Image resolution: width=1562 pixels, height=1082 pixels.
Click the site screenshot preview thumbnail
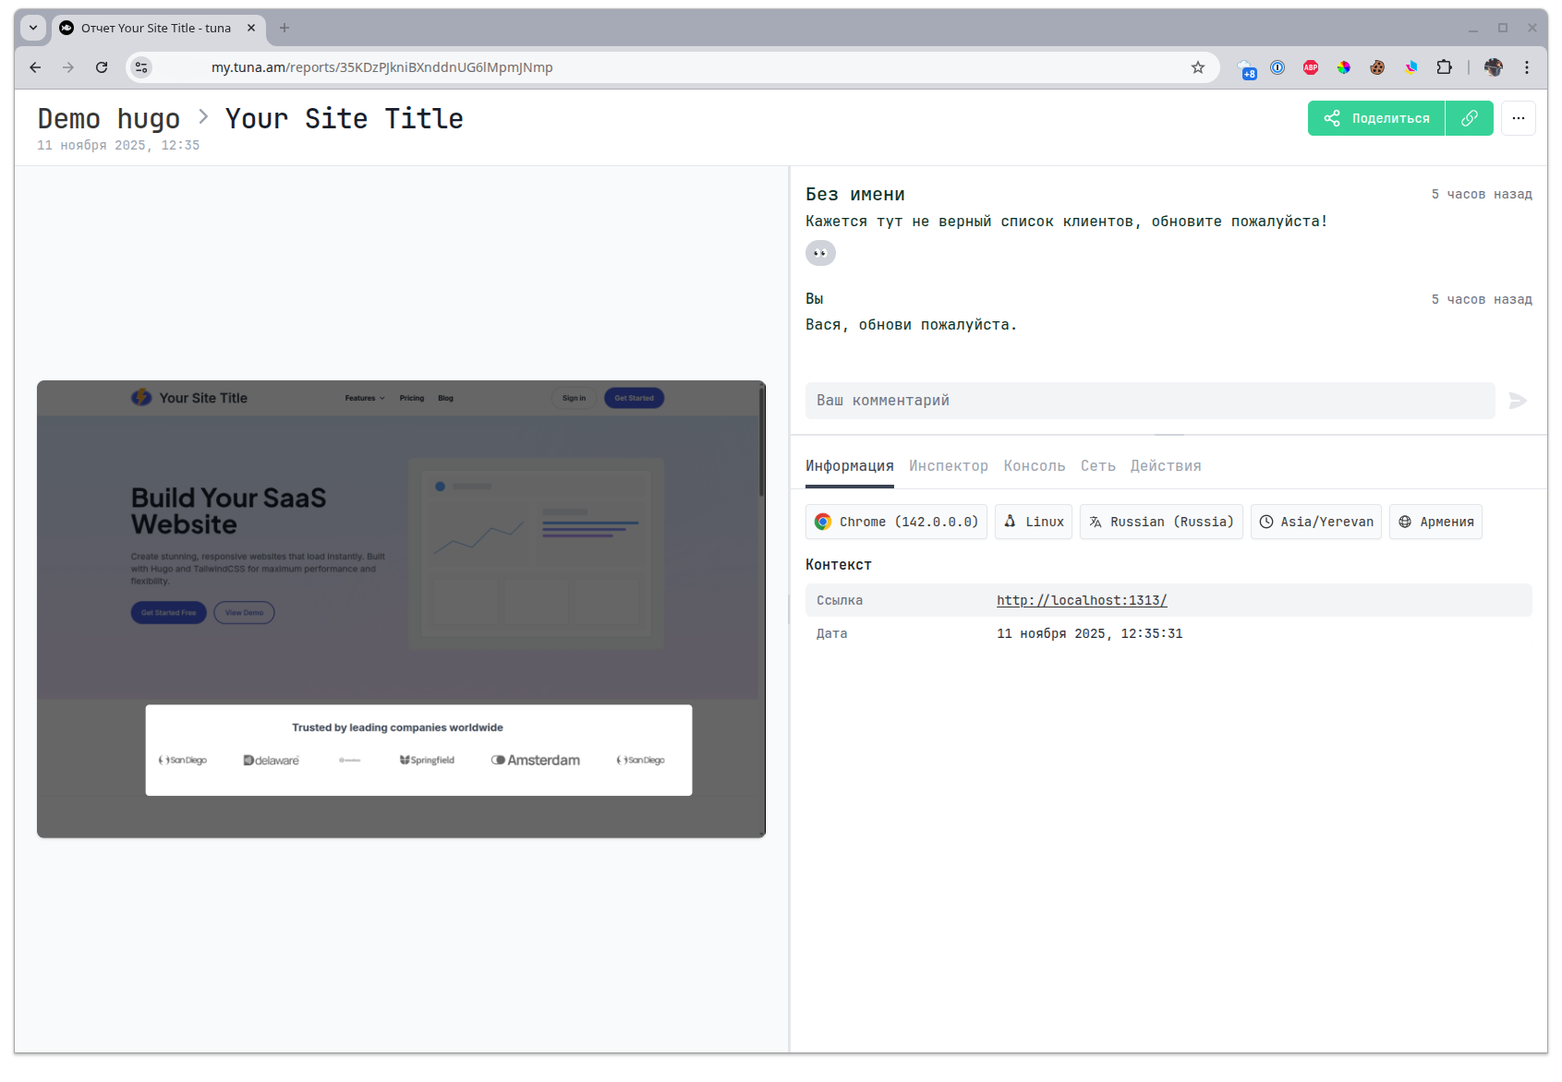pyautogui.click(x=401, y=609)
